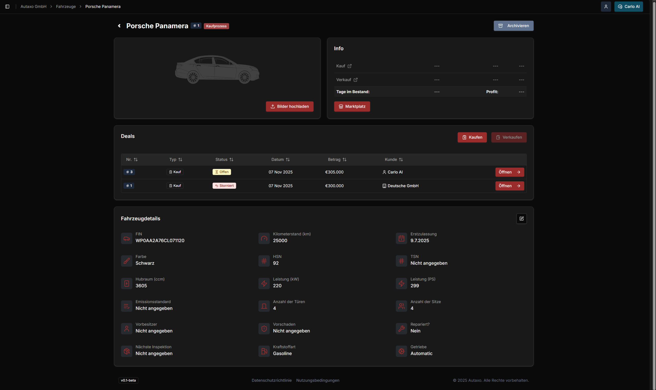Open deal #3 with Öffnen button
This screenshot has width=656, height=390.
pyautogui.click(x=509, y=172)
